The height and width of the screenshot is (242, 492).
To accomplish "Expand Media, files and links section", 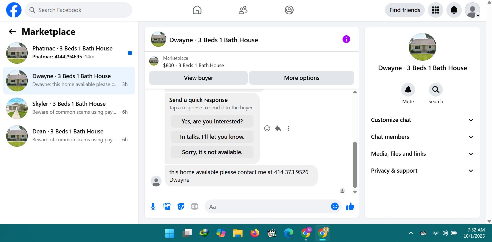I will (x=422, y=154).
